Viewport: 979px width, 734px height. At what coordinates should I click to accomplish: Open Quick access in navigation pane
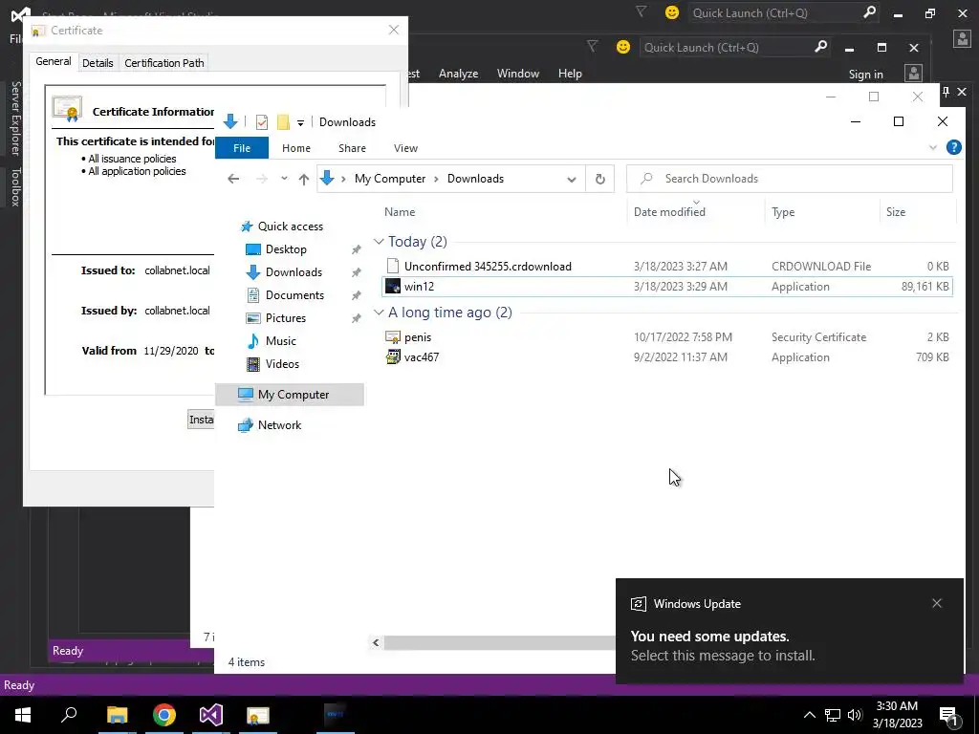point(291,227)
